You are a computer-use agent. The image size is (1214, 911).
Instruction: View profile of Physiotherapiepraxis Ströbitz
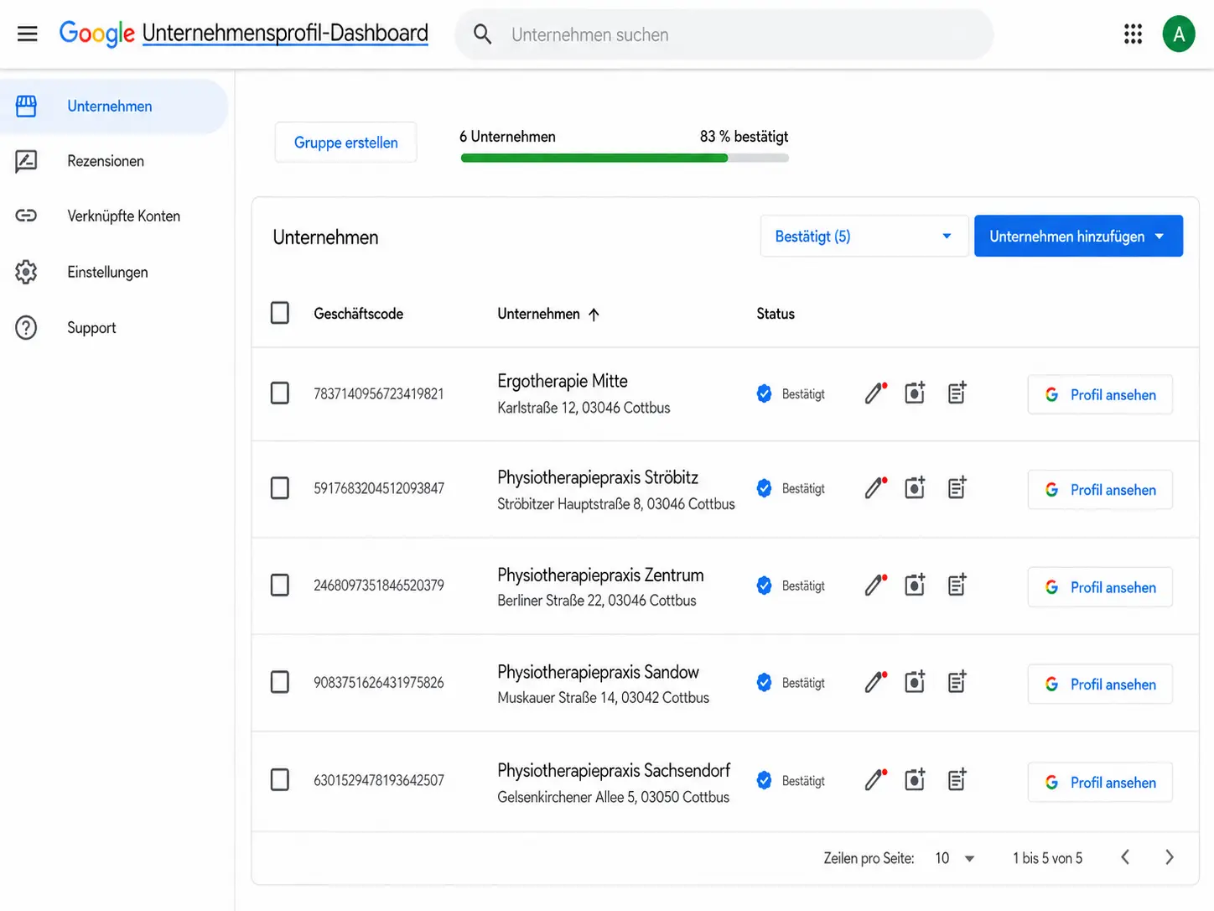(1100, 490)
